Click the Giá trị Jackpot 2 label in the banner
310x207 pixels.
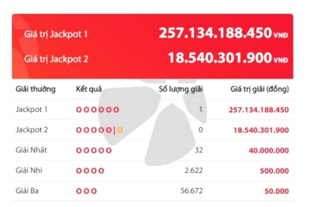point(56,59)
